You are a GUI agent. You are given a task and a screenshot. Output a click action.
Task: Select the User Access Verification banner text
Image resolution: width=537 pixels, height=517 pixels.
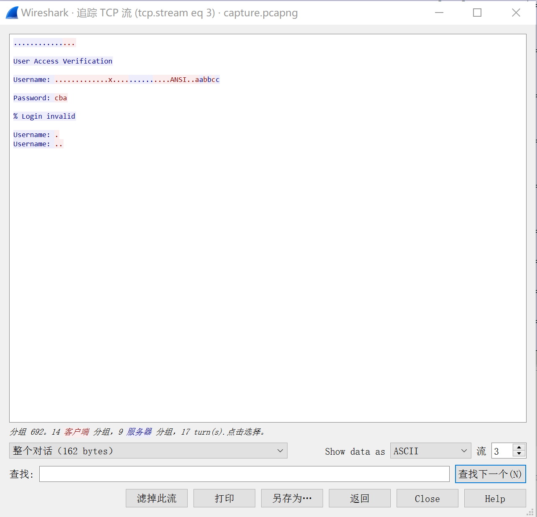(x=63, y=61)
